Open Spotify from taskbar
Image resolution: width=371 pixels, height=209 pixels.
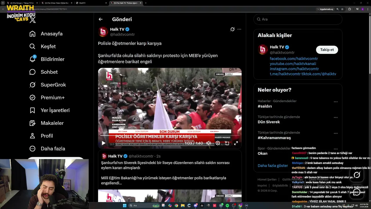click(x=227, y=206)
